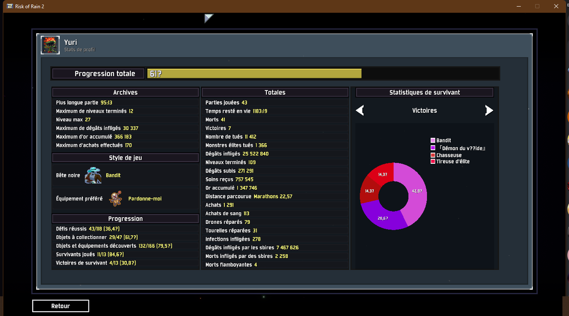569x316 pixels.
Task: Click the Style de jeu header
Action: [125, 158]
